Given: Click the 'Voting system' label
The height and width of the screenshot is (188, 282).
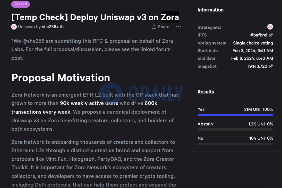Looking at the screenshot, I should [212, 43].
